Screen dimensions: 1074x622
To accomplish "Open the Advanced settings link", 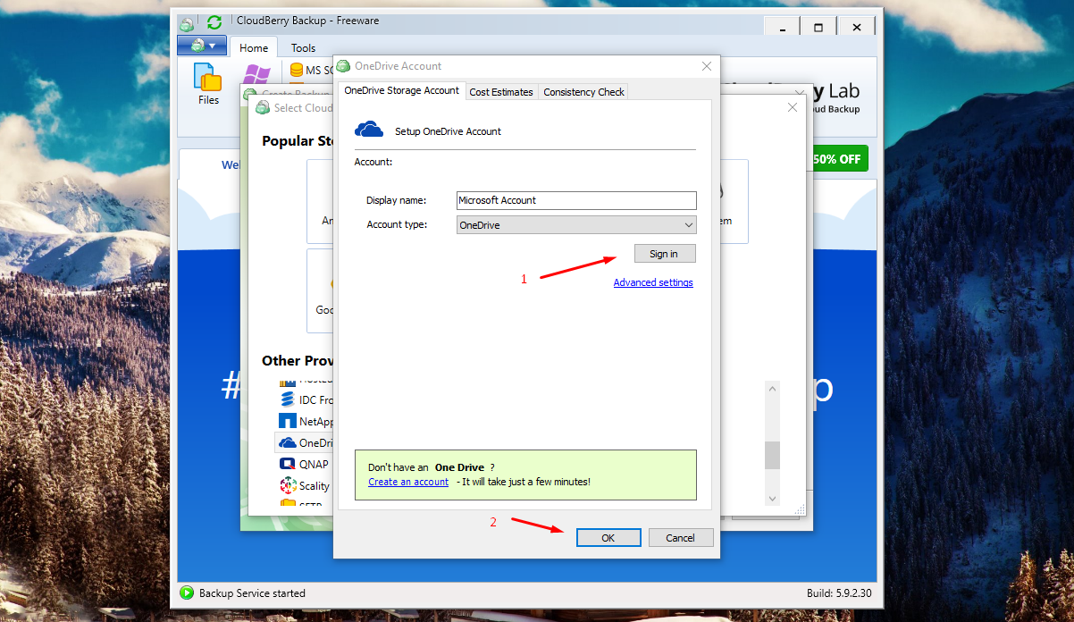I will (x=653, y=282).
